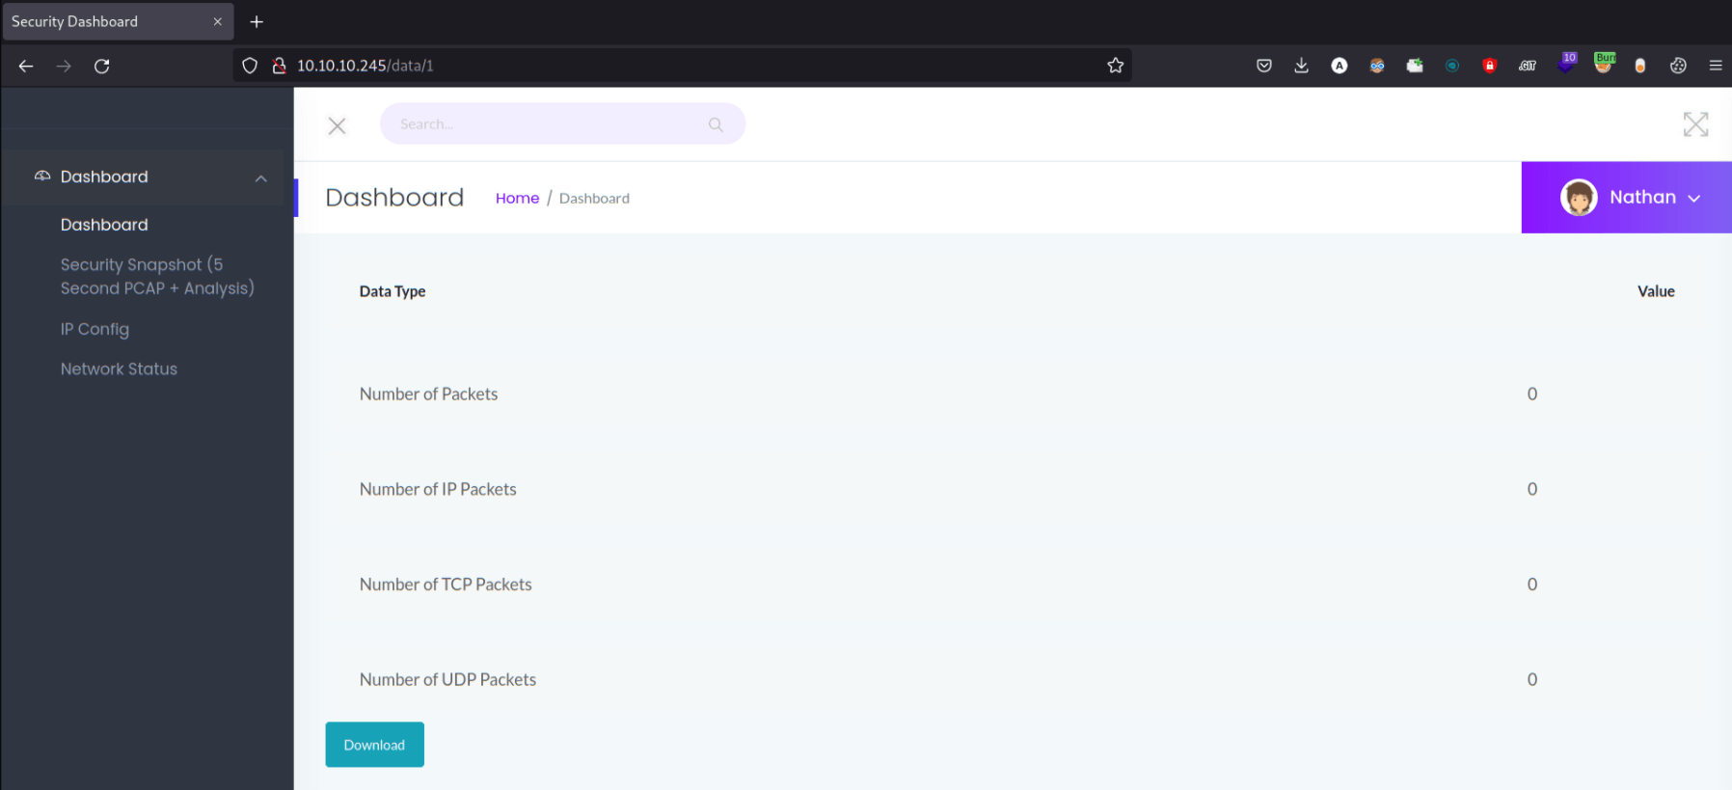Click the Download button

(x=374, y=745)
